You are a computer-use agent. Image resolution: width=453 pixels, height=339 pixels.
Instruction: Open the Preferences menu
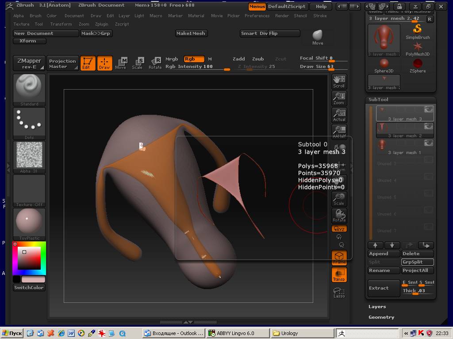(257, 15)
